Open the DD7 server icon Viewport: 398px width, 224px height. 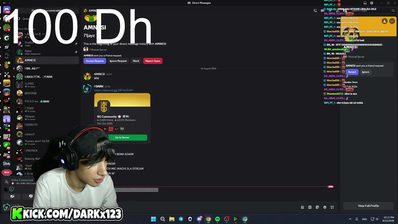7,136
